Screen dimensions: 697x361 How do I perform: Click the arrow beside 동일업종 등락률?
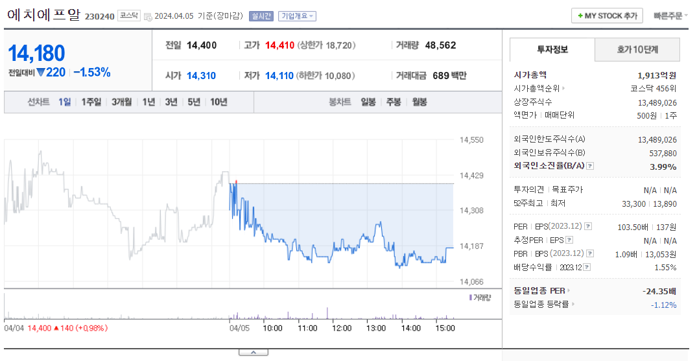tap(573, 305)
